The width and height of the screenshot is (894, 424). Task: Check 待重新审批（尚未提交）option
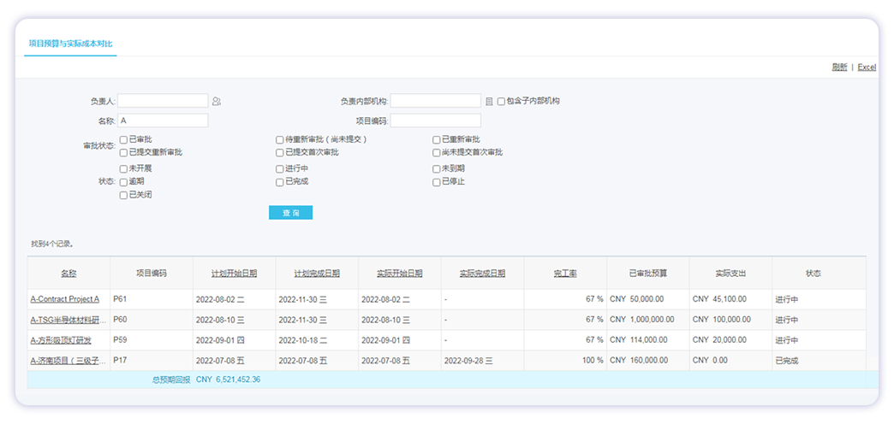(x=279, y=139)
